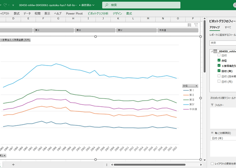The height and width of the screenshot is (168, 236).
Task: Collapse the _00450_mhlw table tree node
Action: click(212, 51)
